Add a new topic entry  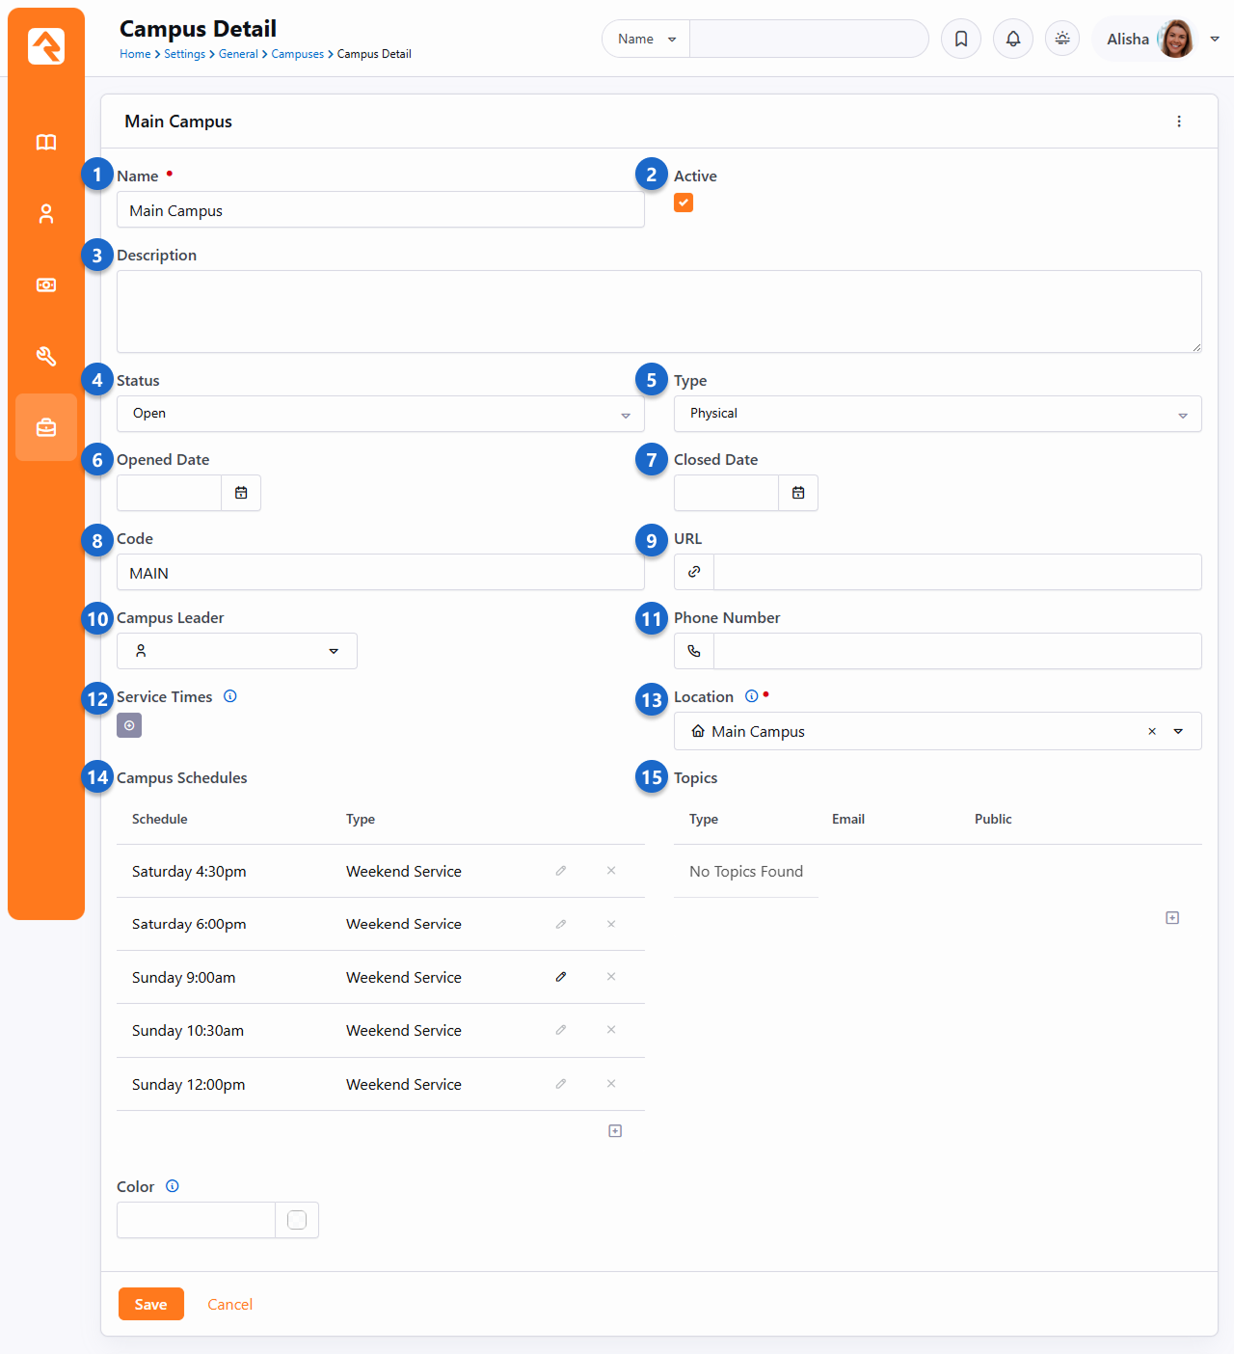(x=1172, y=918)
